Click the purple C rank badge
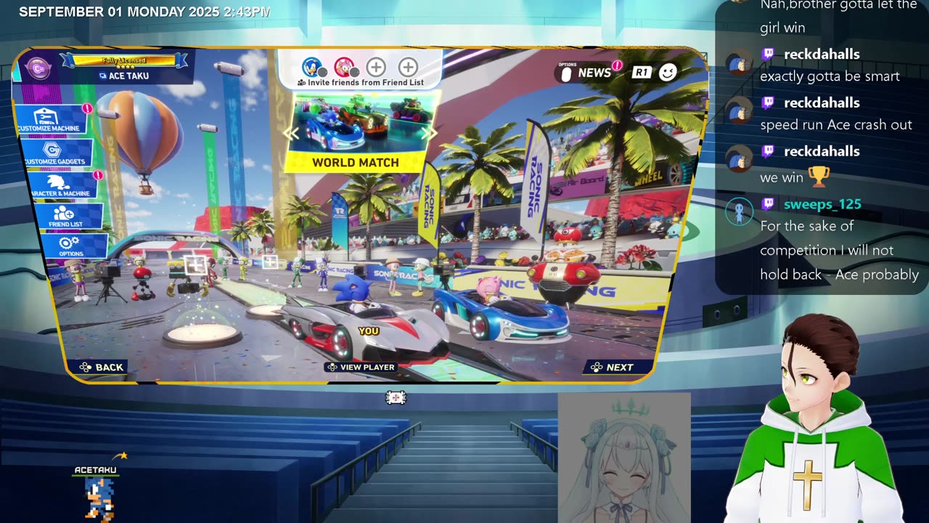The height and width of the screenshot is (523, 929). coord(38,68)
